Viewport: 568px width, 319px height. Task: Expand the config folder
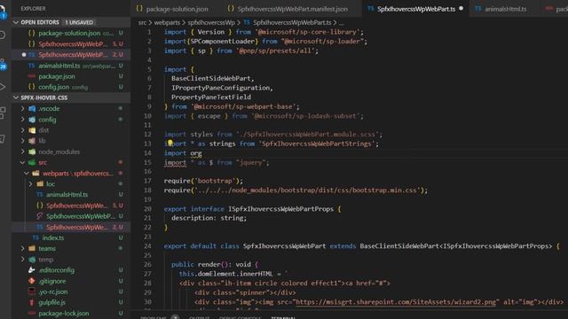23,120
